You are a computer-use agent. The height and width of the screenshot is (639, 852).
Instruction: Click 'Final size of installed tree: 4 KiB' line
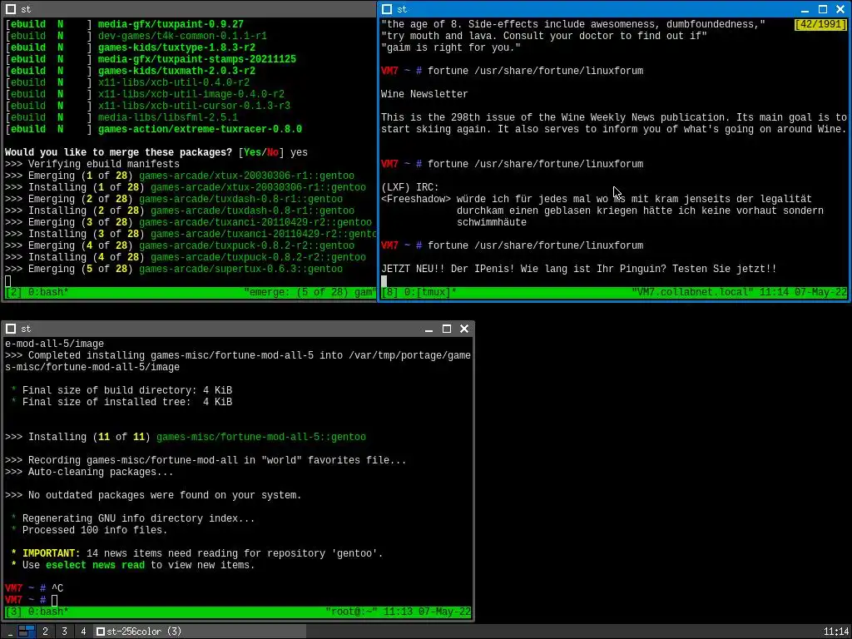point(127,402)
